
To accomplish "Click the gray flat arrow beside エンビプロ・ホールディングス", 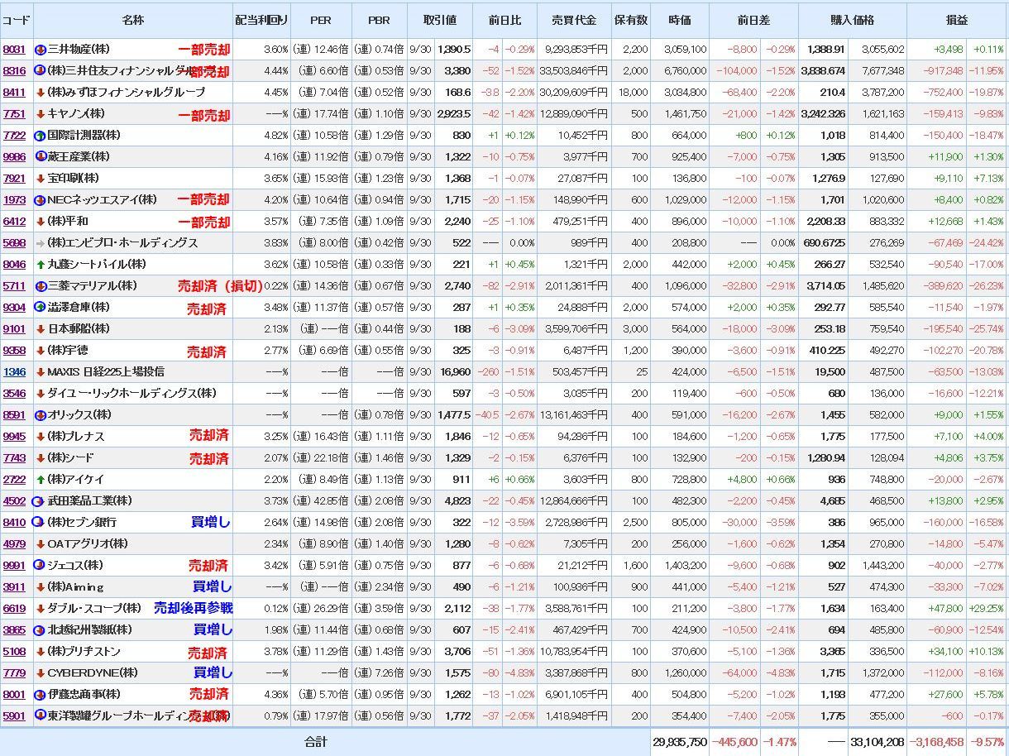I will click(x=40, y=243).
